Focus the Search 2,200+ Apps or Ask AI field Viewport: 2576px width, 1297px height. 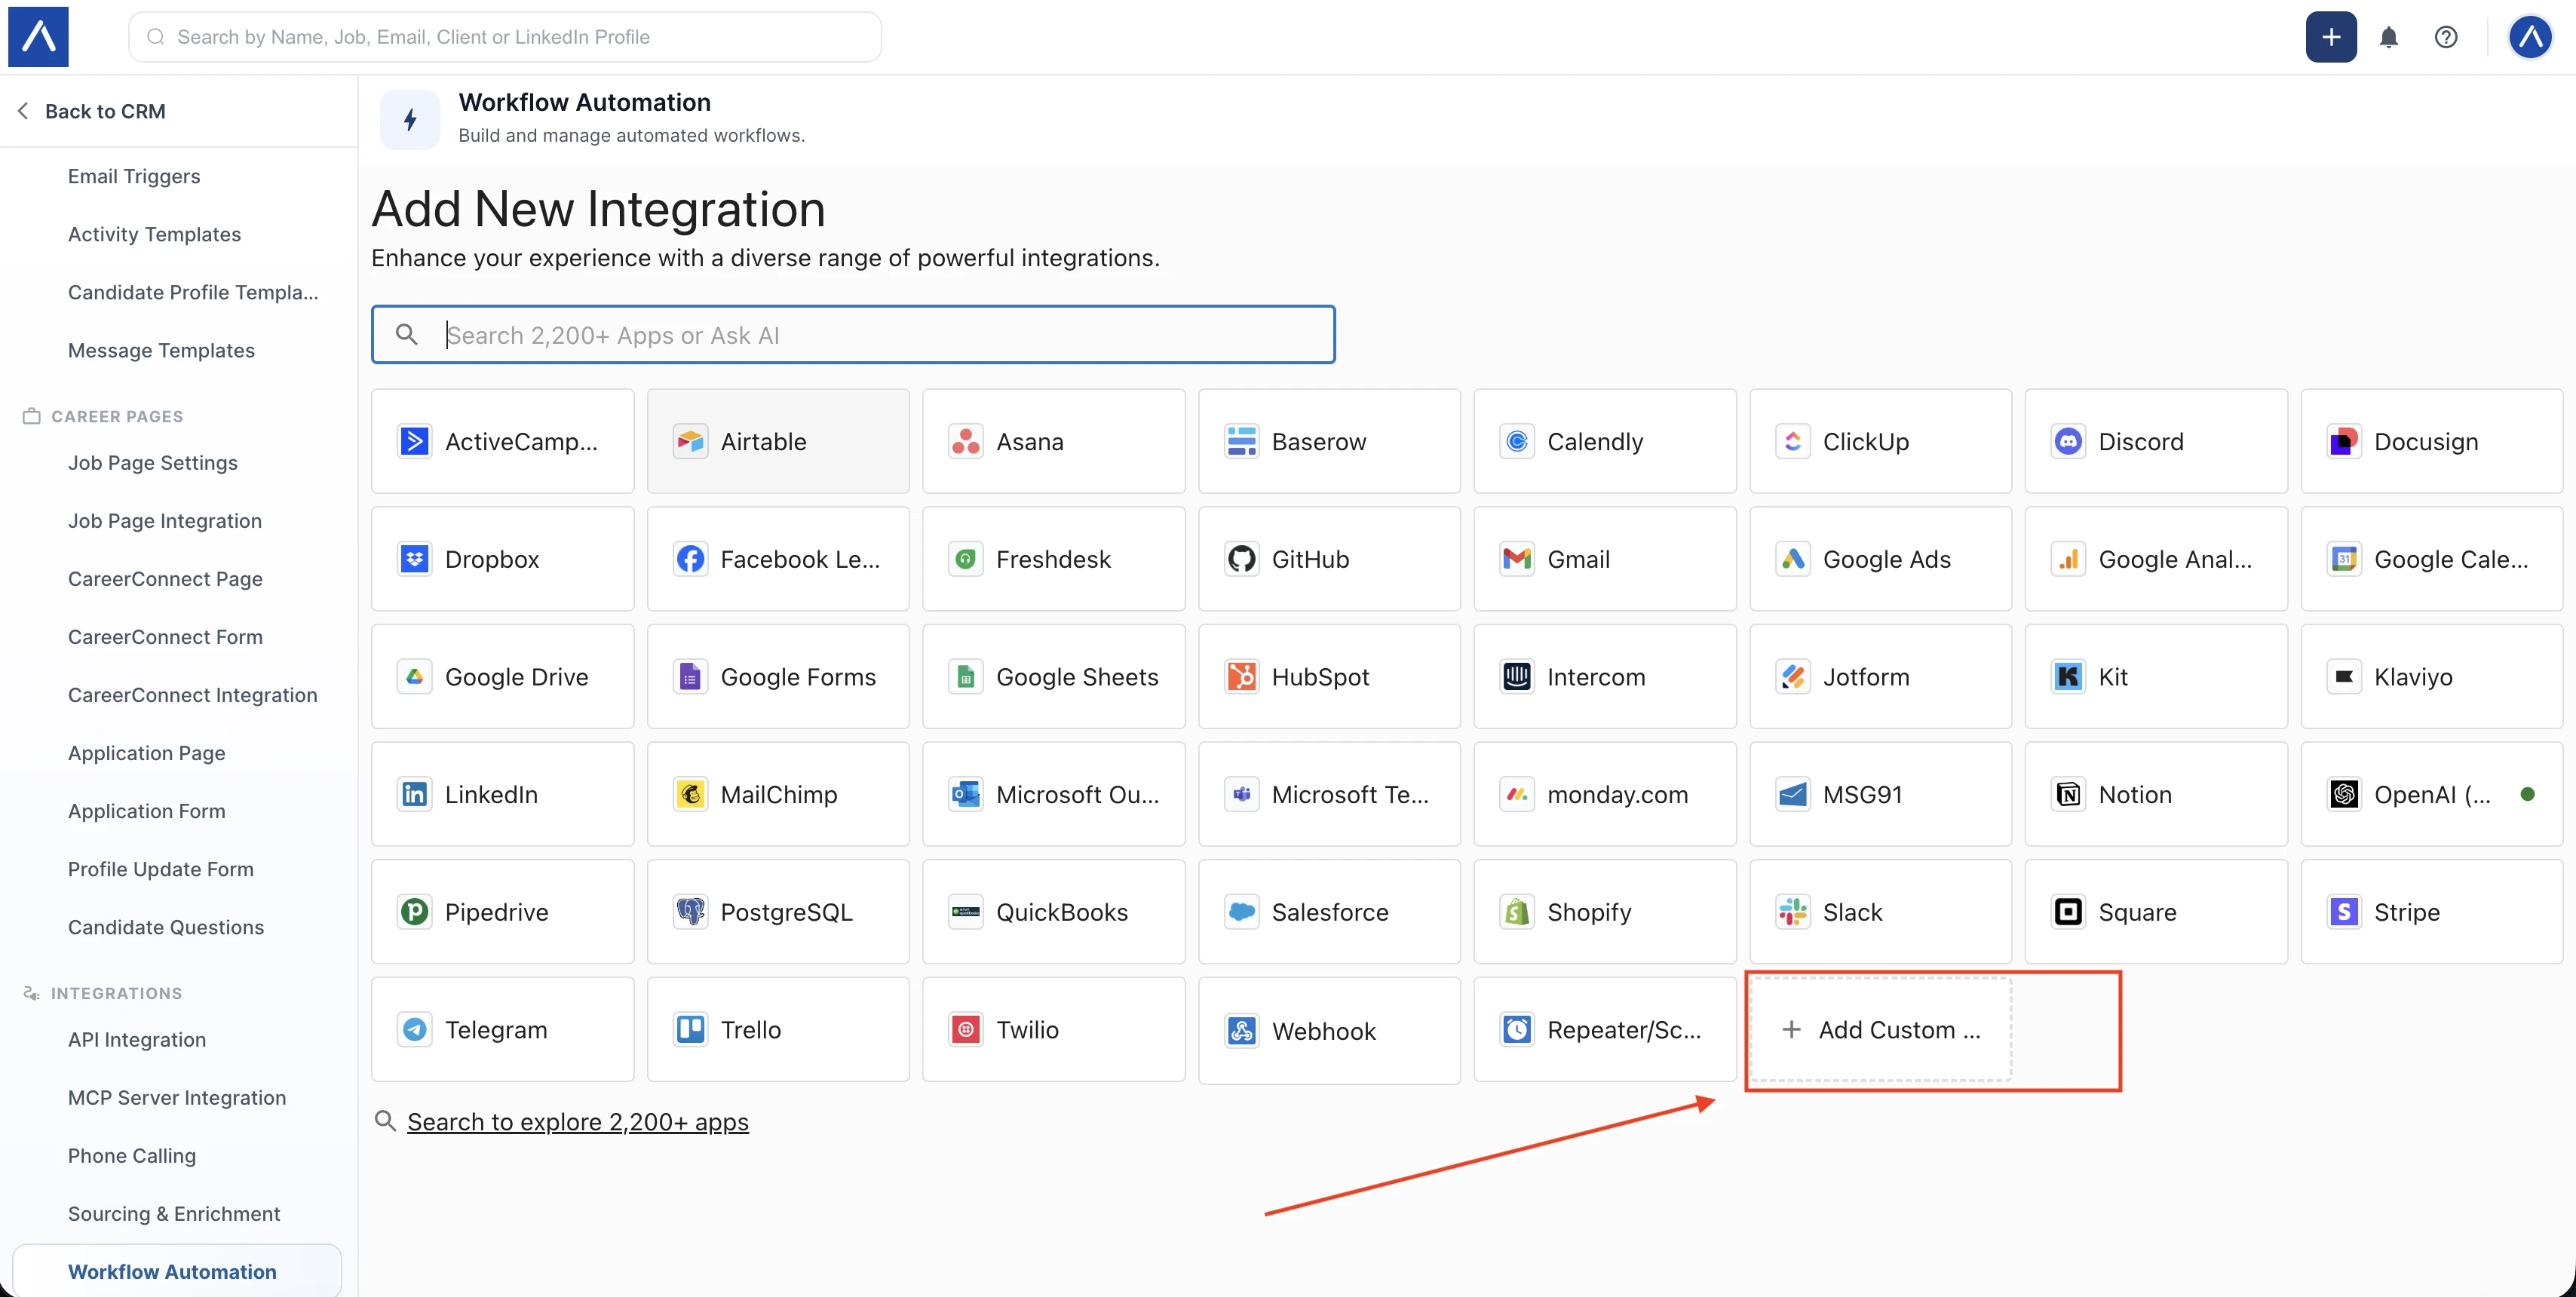pyautogui.click(x=853, y=335)
